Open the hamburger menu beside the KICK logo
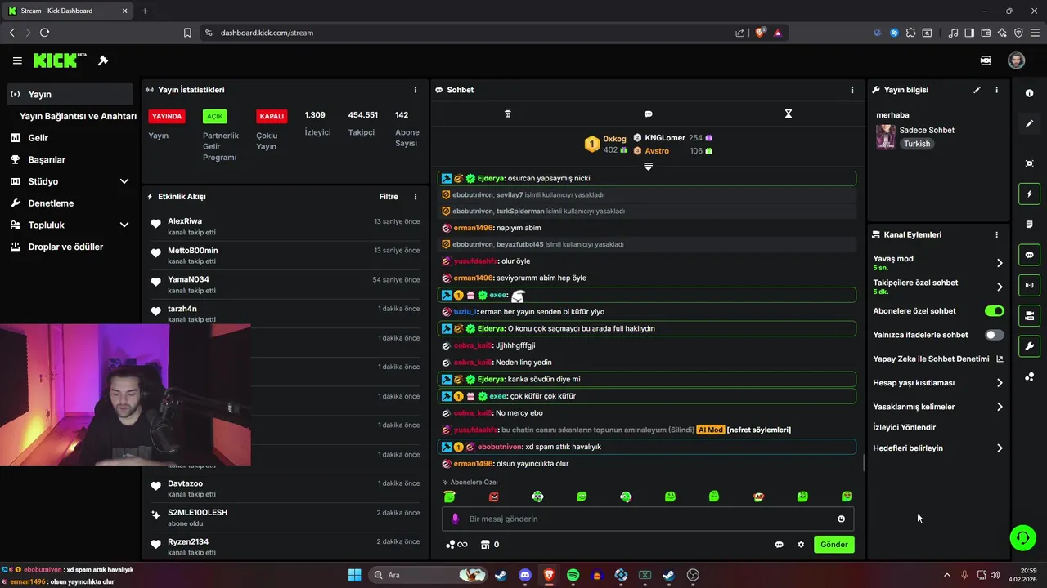The image size is (1047, 588). click(17, 60)
